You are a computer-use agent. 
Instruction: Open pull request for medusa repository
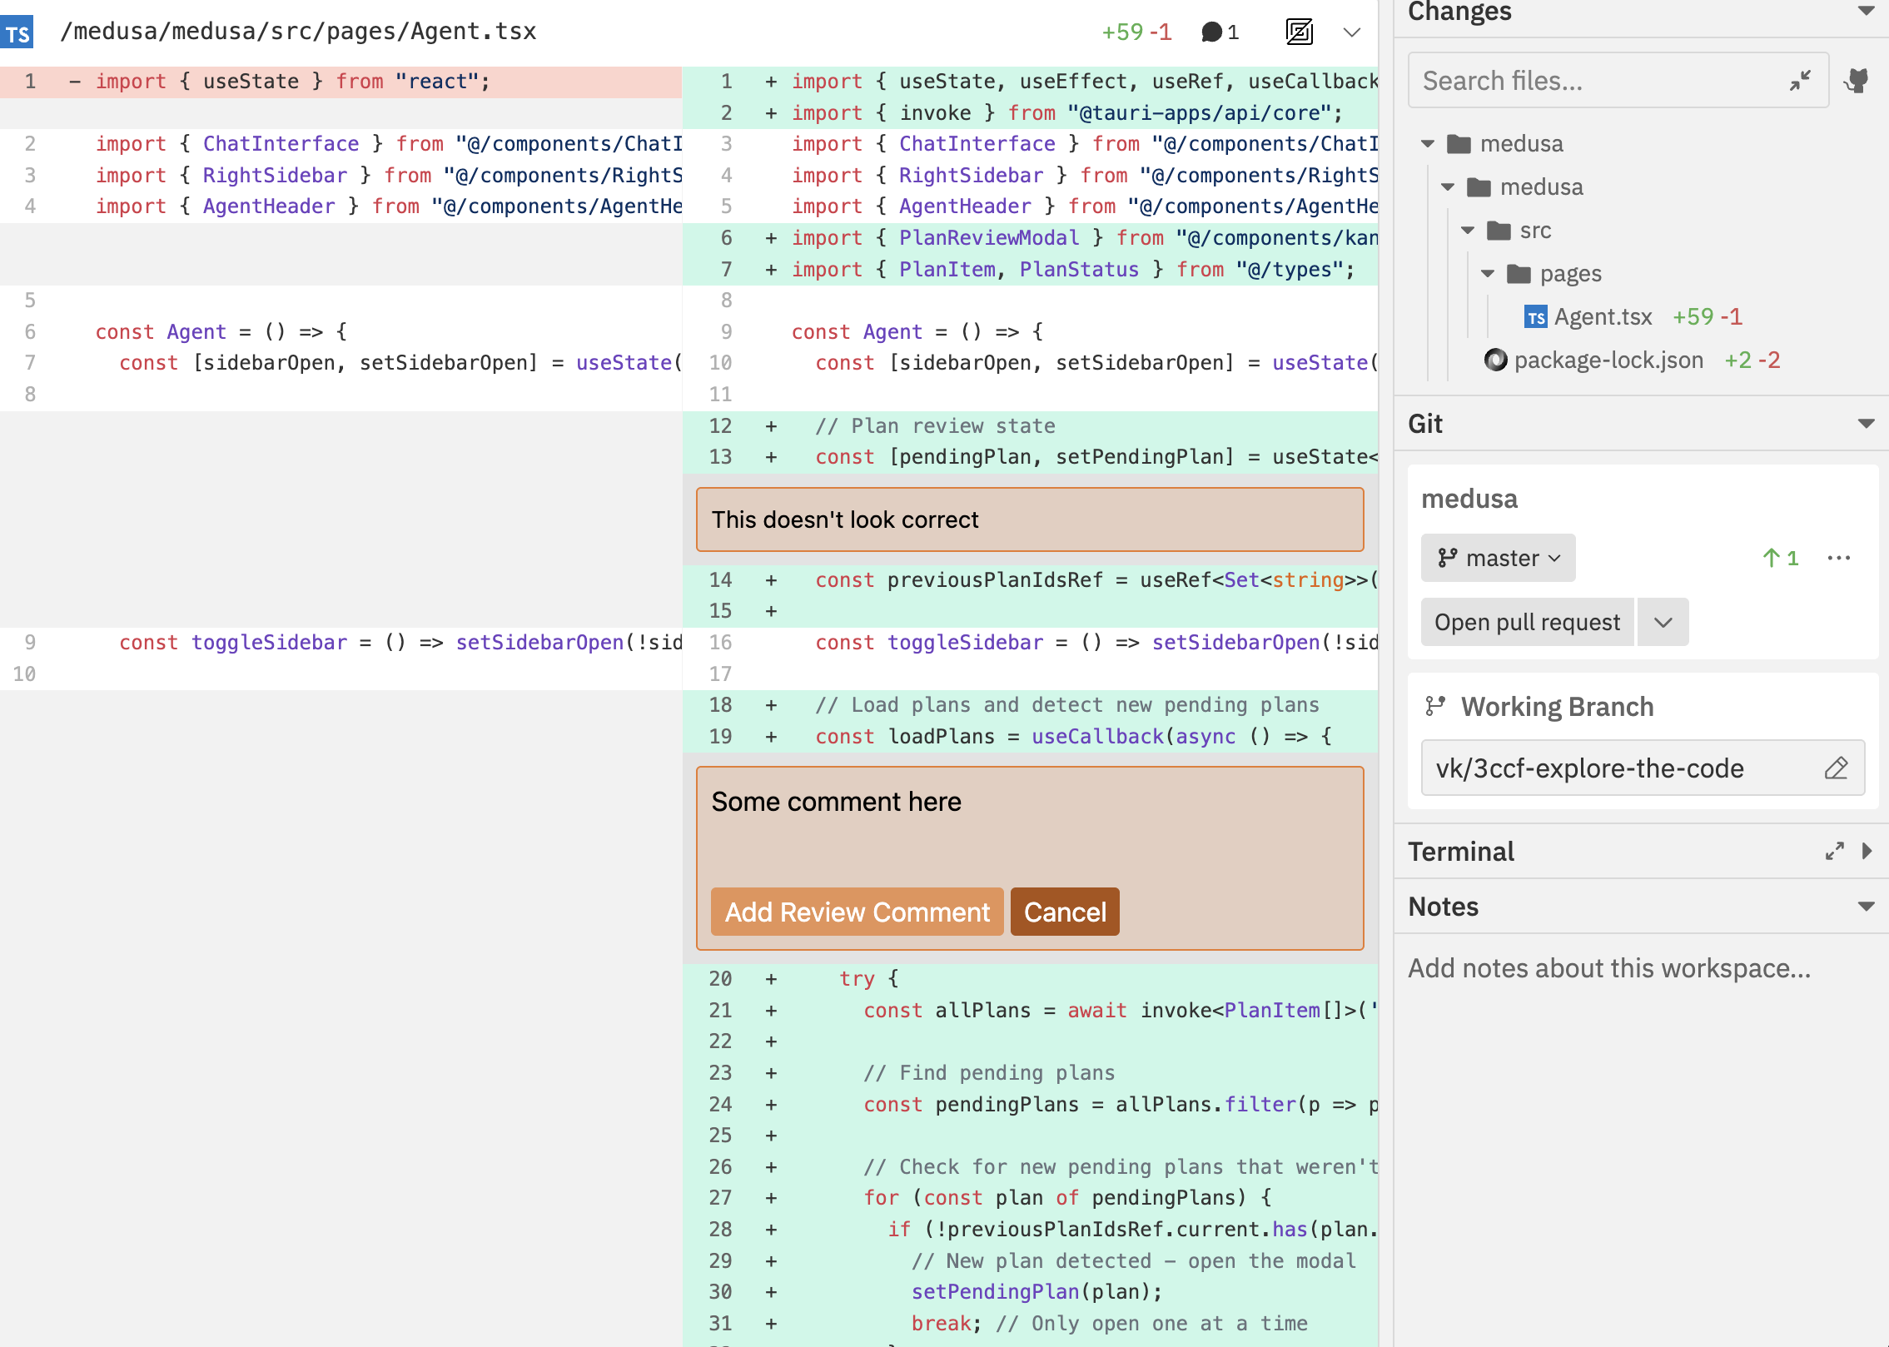[1525, 622]
